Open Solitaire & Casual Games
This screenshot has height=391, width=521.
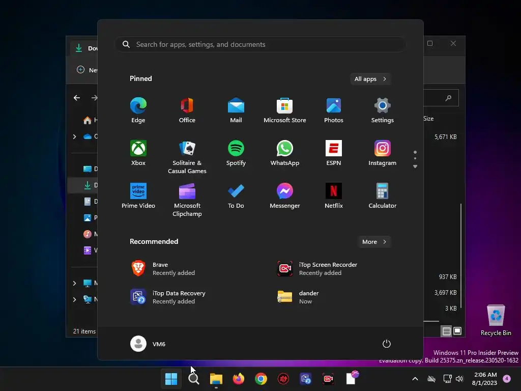coord(187,157)
